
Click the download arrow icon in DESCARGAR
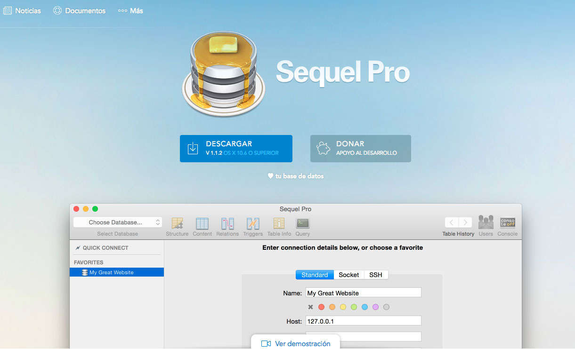193,149
